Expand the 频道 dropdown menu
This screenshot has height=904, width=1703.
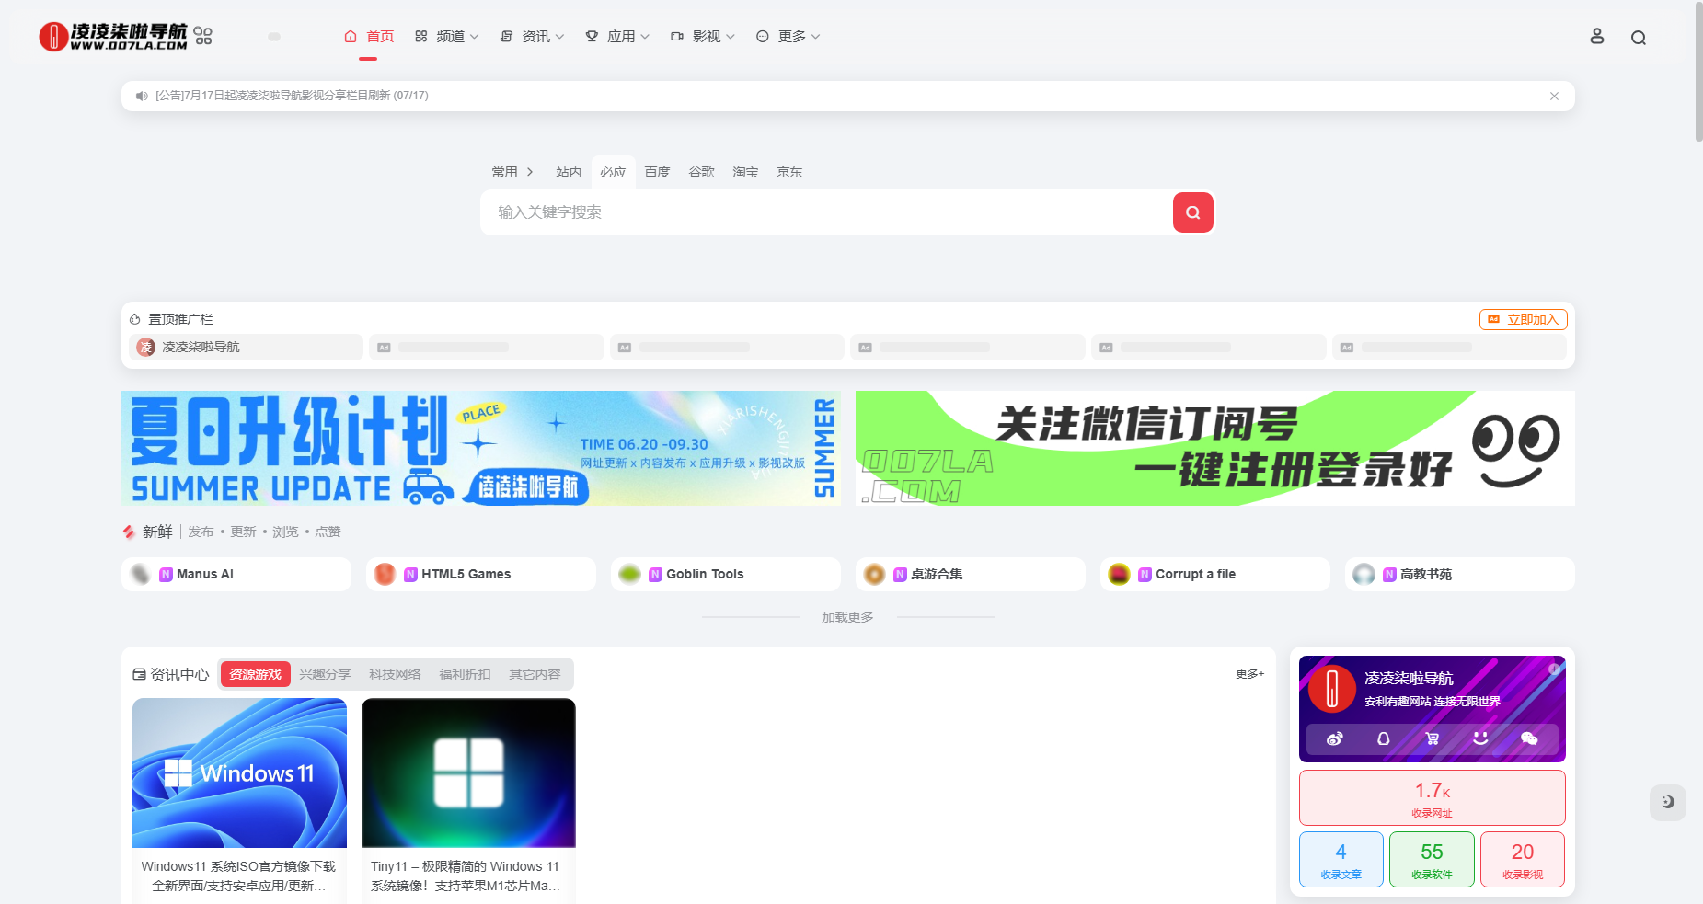coord(446,37)
